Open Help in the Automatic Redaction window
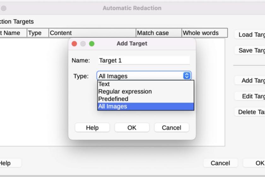This screenshot has height=177, width=265. coord(10,163)
